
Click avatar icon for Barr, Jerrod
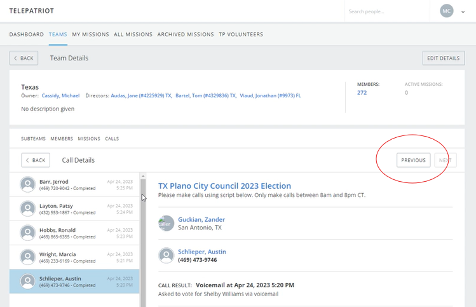[27, 185]
